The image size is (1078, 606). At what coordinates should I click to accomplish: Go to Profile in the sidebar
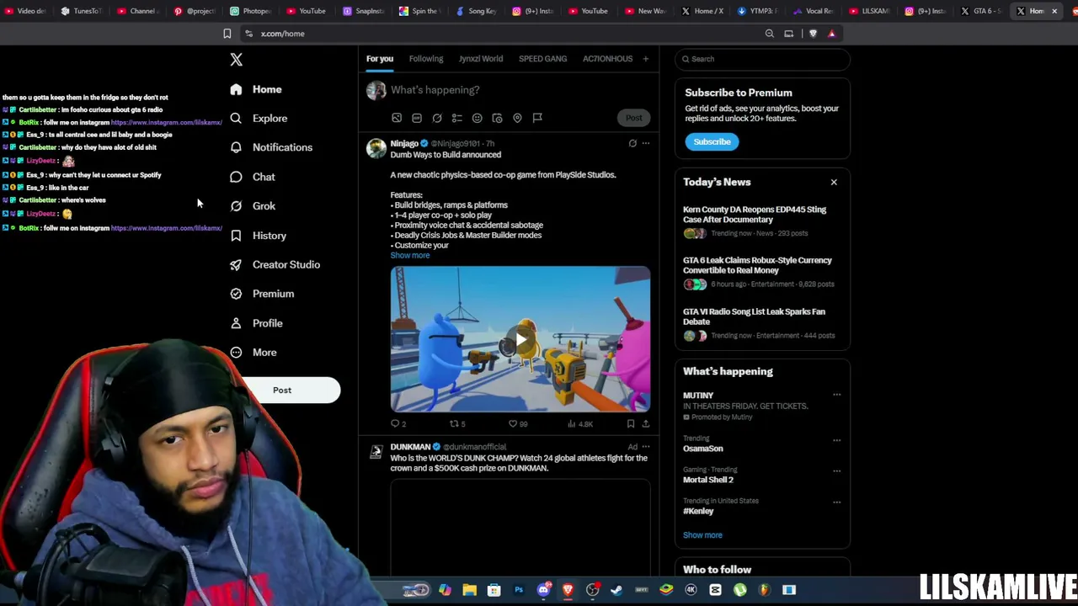[256, 323]
